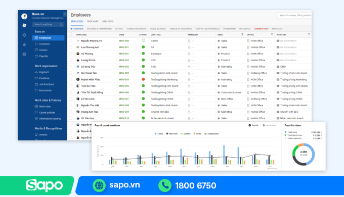Screen dimensions: 344x197
Task: Click Vũ Phương's avatar thumbnail
Action: (78, 54)
